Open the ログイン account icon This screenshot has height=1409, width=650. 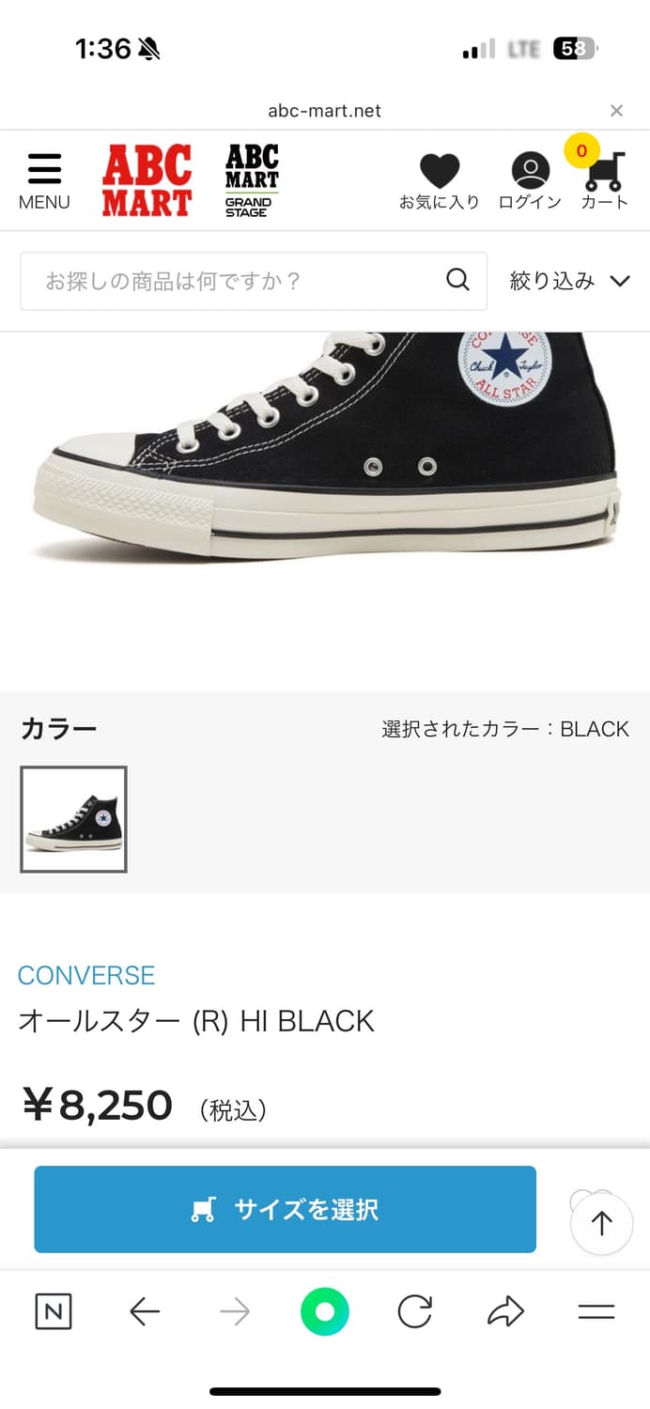tap(530, 181)
